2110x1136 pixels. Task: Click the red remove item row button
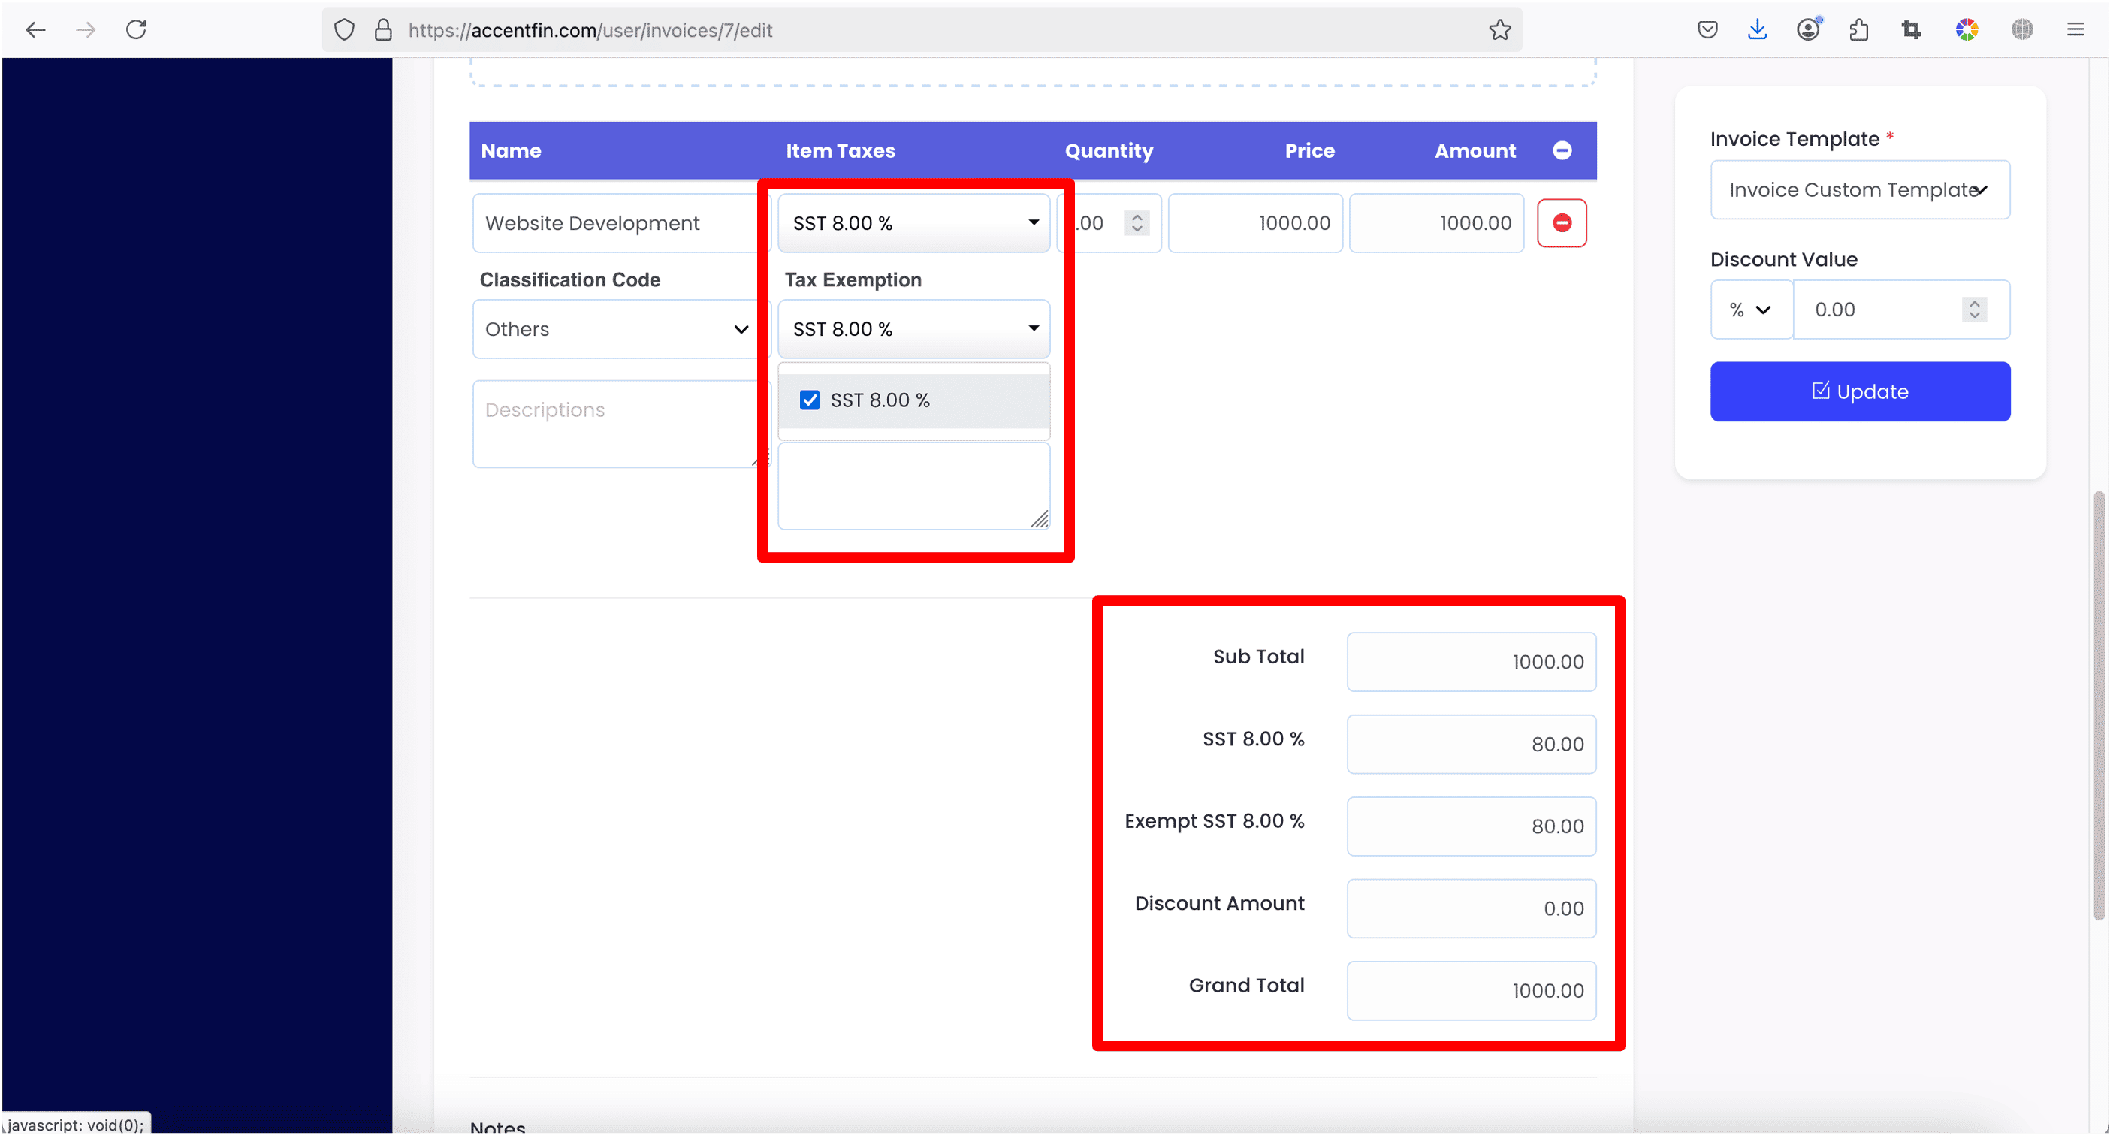[1561, 223]
